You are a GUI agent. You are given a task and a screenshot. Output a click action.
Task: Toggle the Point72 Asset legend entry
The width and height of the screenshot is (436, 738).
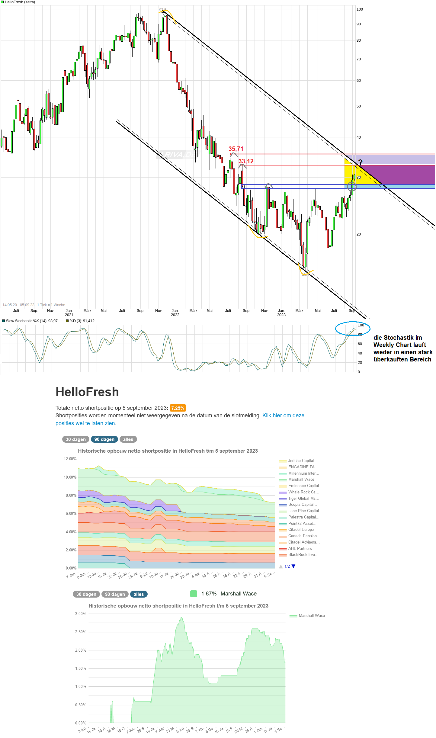pyautogui.click(x=298, y=524)
